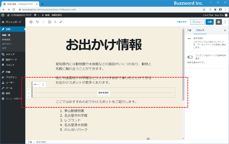Click the プレビュー button
Screen dimensions: 229x144
coord(197,22)
